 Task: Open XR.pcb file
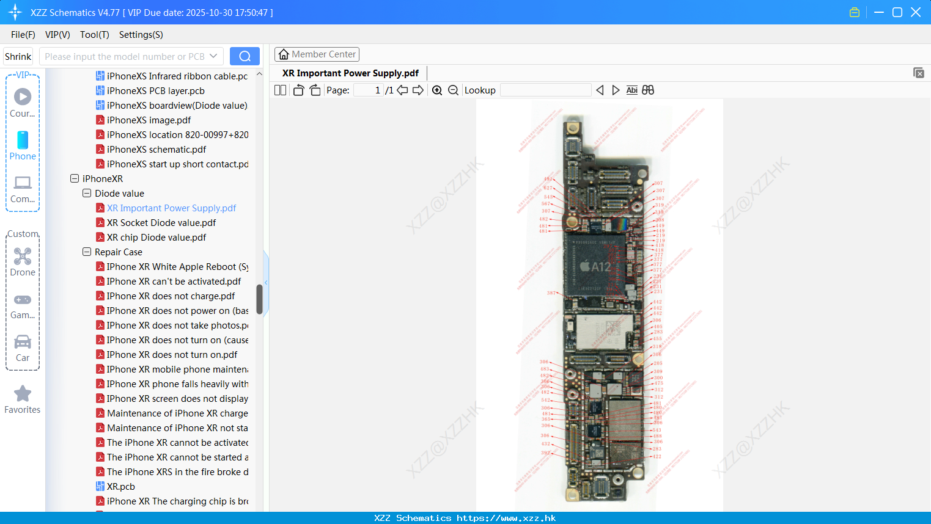pos(121,487)
